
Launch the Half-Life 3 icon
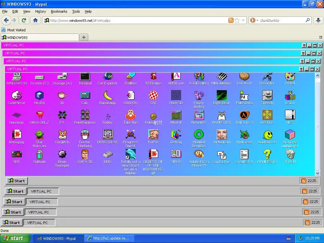(244, 117)
